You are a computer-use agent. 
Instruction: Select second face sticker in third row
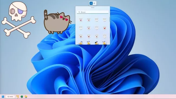tap(89, 36)
